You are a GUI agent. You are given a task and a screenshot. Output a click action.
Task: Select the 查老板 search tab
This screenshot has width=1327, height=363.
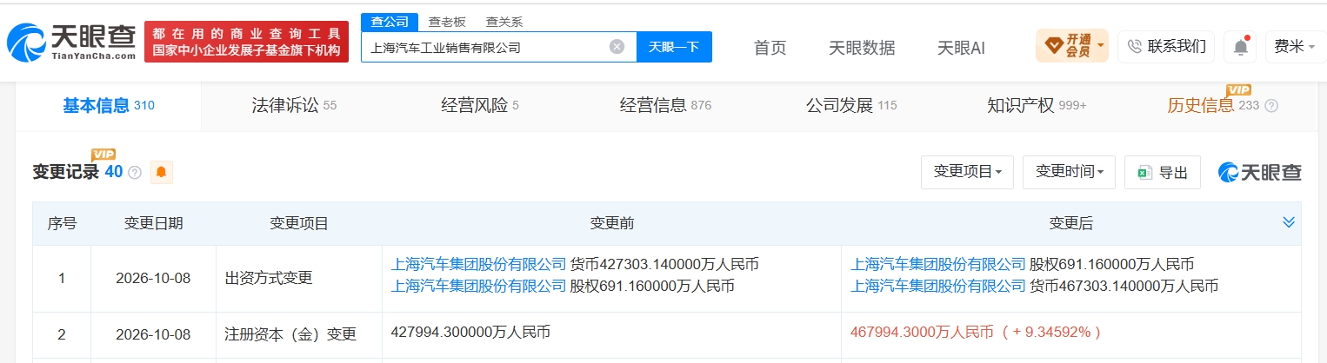click(447, 22)
